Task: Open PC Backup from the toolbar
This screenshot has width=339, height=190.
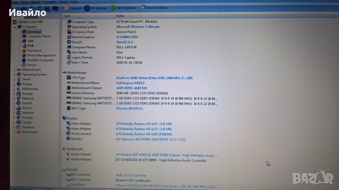Action: point(95,8)
